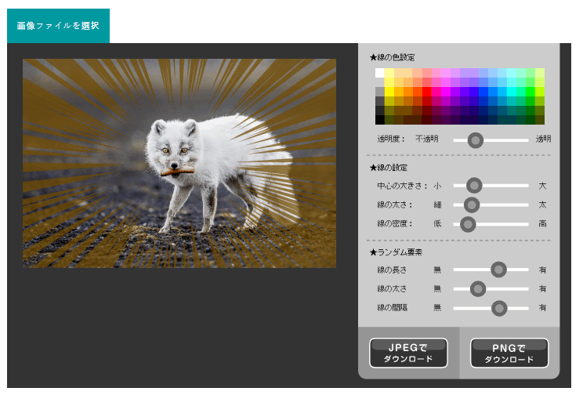
Task: Click the 中心の大きさ slider handle
Action: tap(474, 185)
